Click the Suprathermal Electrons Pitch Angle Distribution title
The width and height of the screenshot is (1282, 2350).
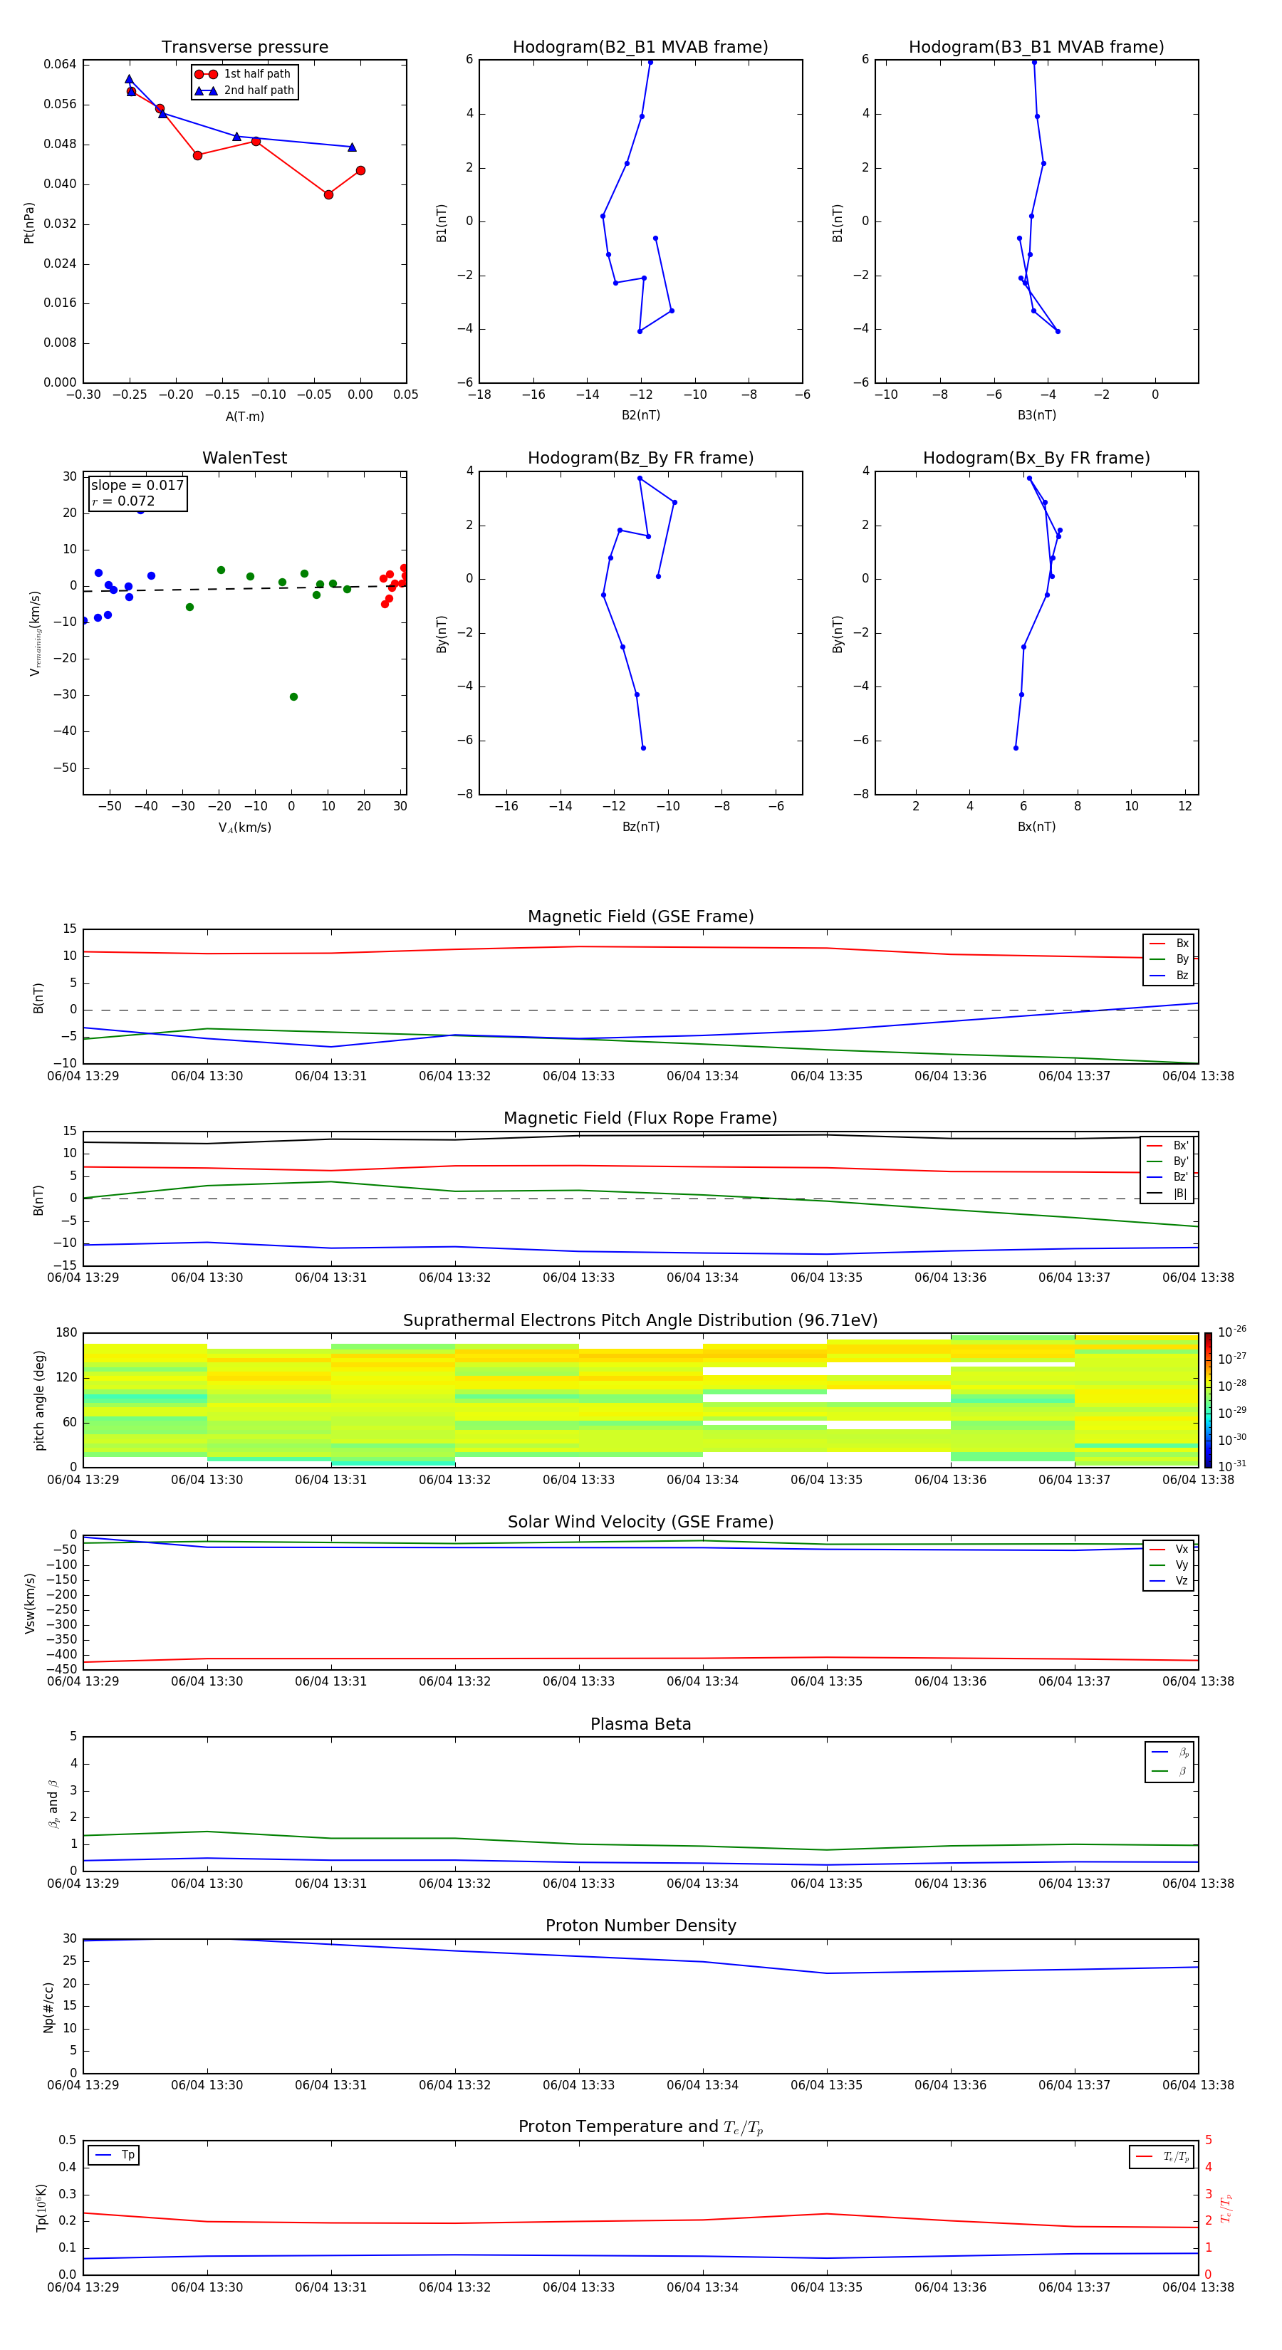tap(640, 1321)
